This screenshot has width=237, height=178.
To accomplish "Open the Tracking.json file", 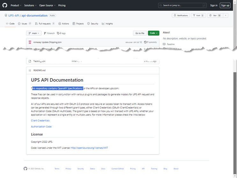I will coord(39,61).
